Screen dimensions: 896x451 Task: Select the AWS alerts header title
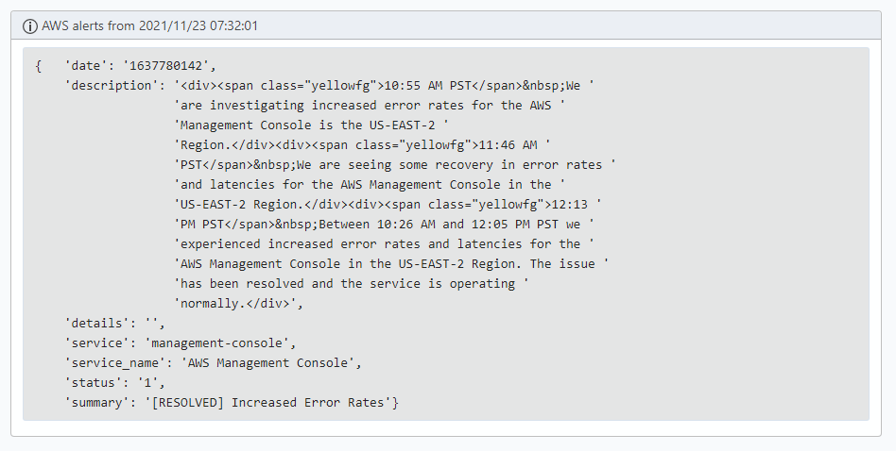[x=149, y=25]
